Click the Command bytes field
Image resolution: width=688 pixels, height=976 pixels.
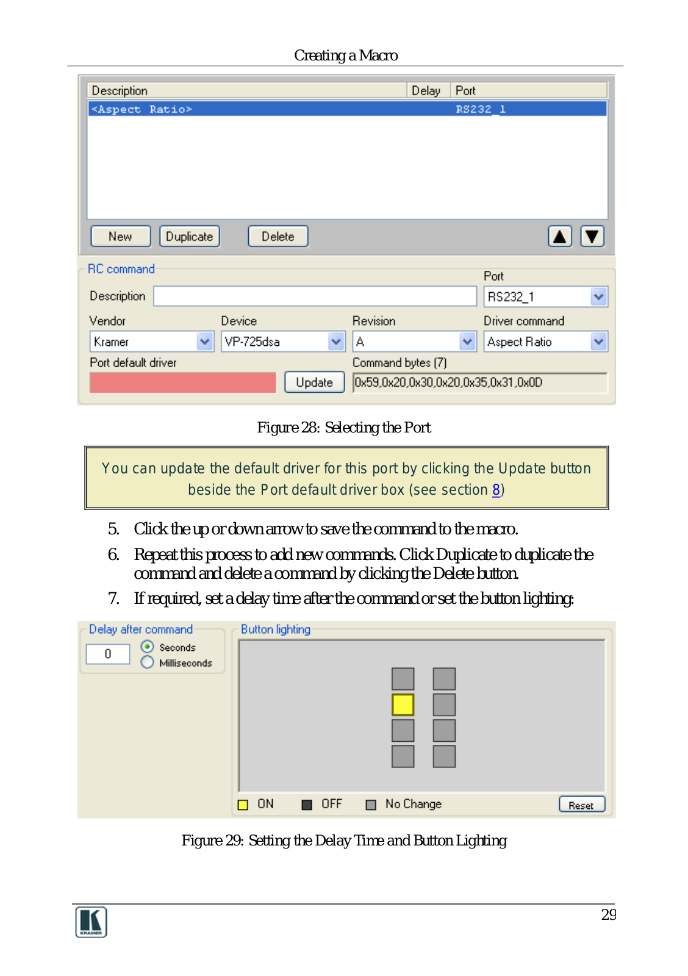(480, 382)
